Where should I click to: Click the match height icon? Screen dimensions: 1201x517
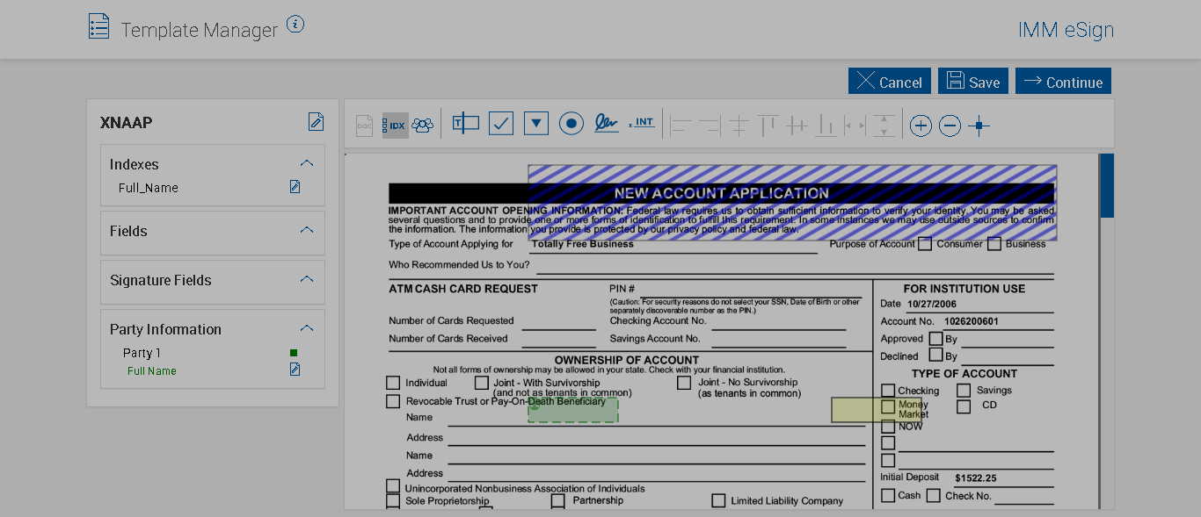(884, 126)
